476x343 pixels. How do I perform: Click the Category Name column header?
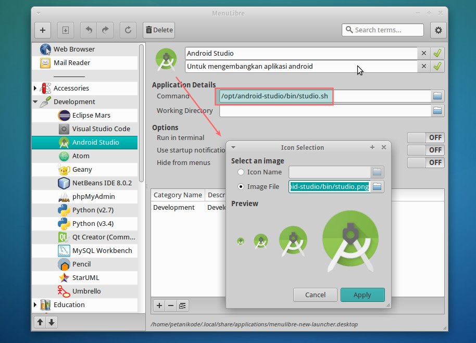[178, 195]
